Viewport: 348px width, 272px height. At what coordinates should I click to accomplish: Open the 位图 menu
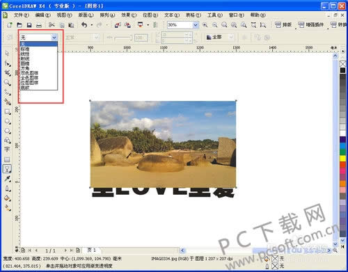pos(150,15)
